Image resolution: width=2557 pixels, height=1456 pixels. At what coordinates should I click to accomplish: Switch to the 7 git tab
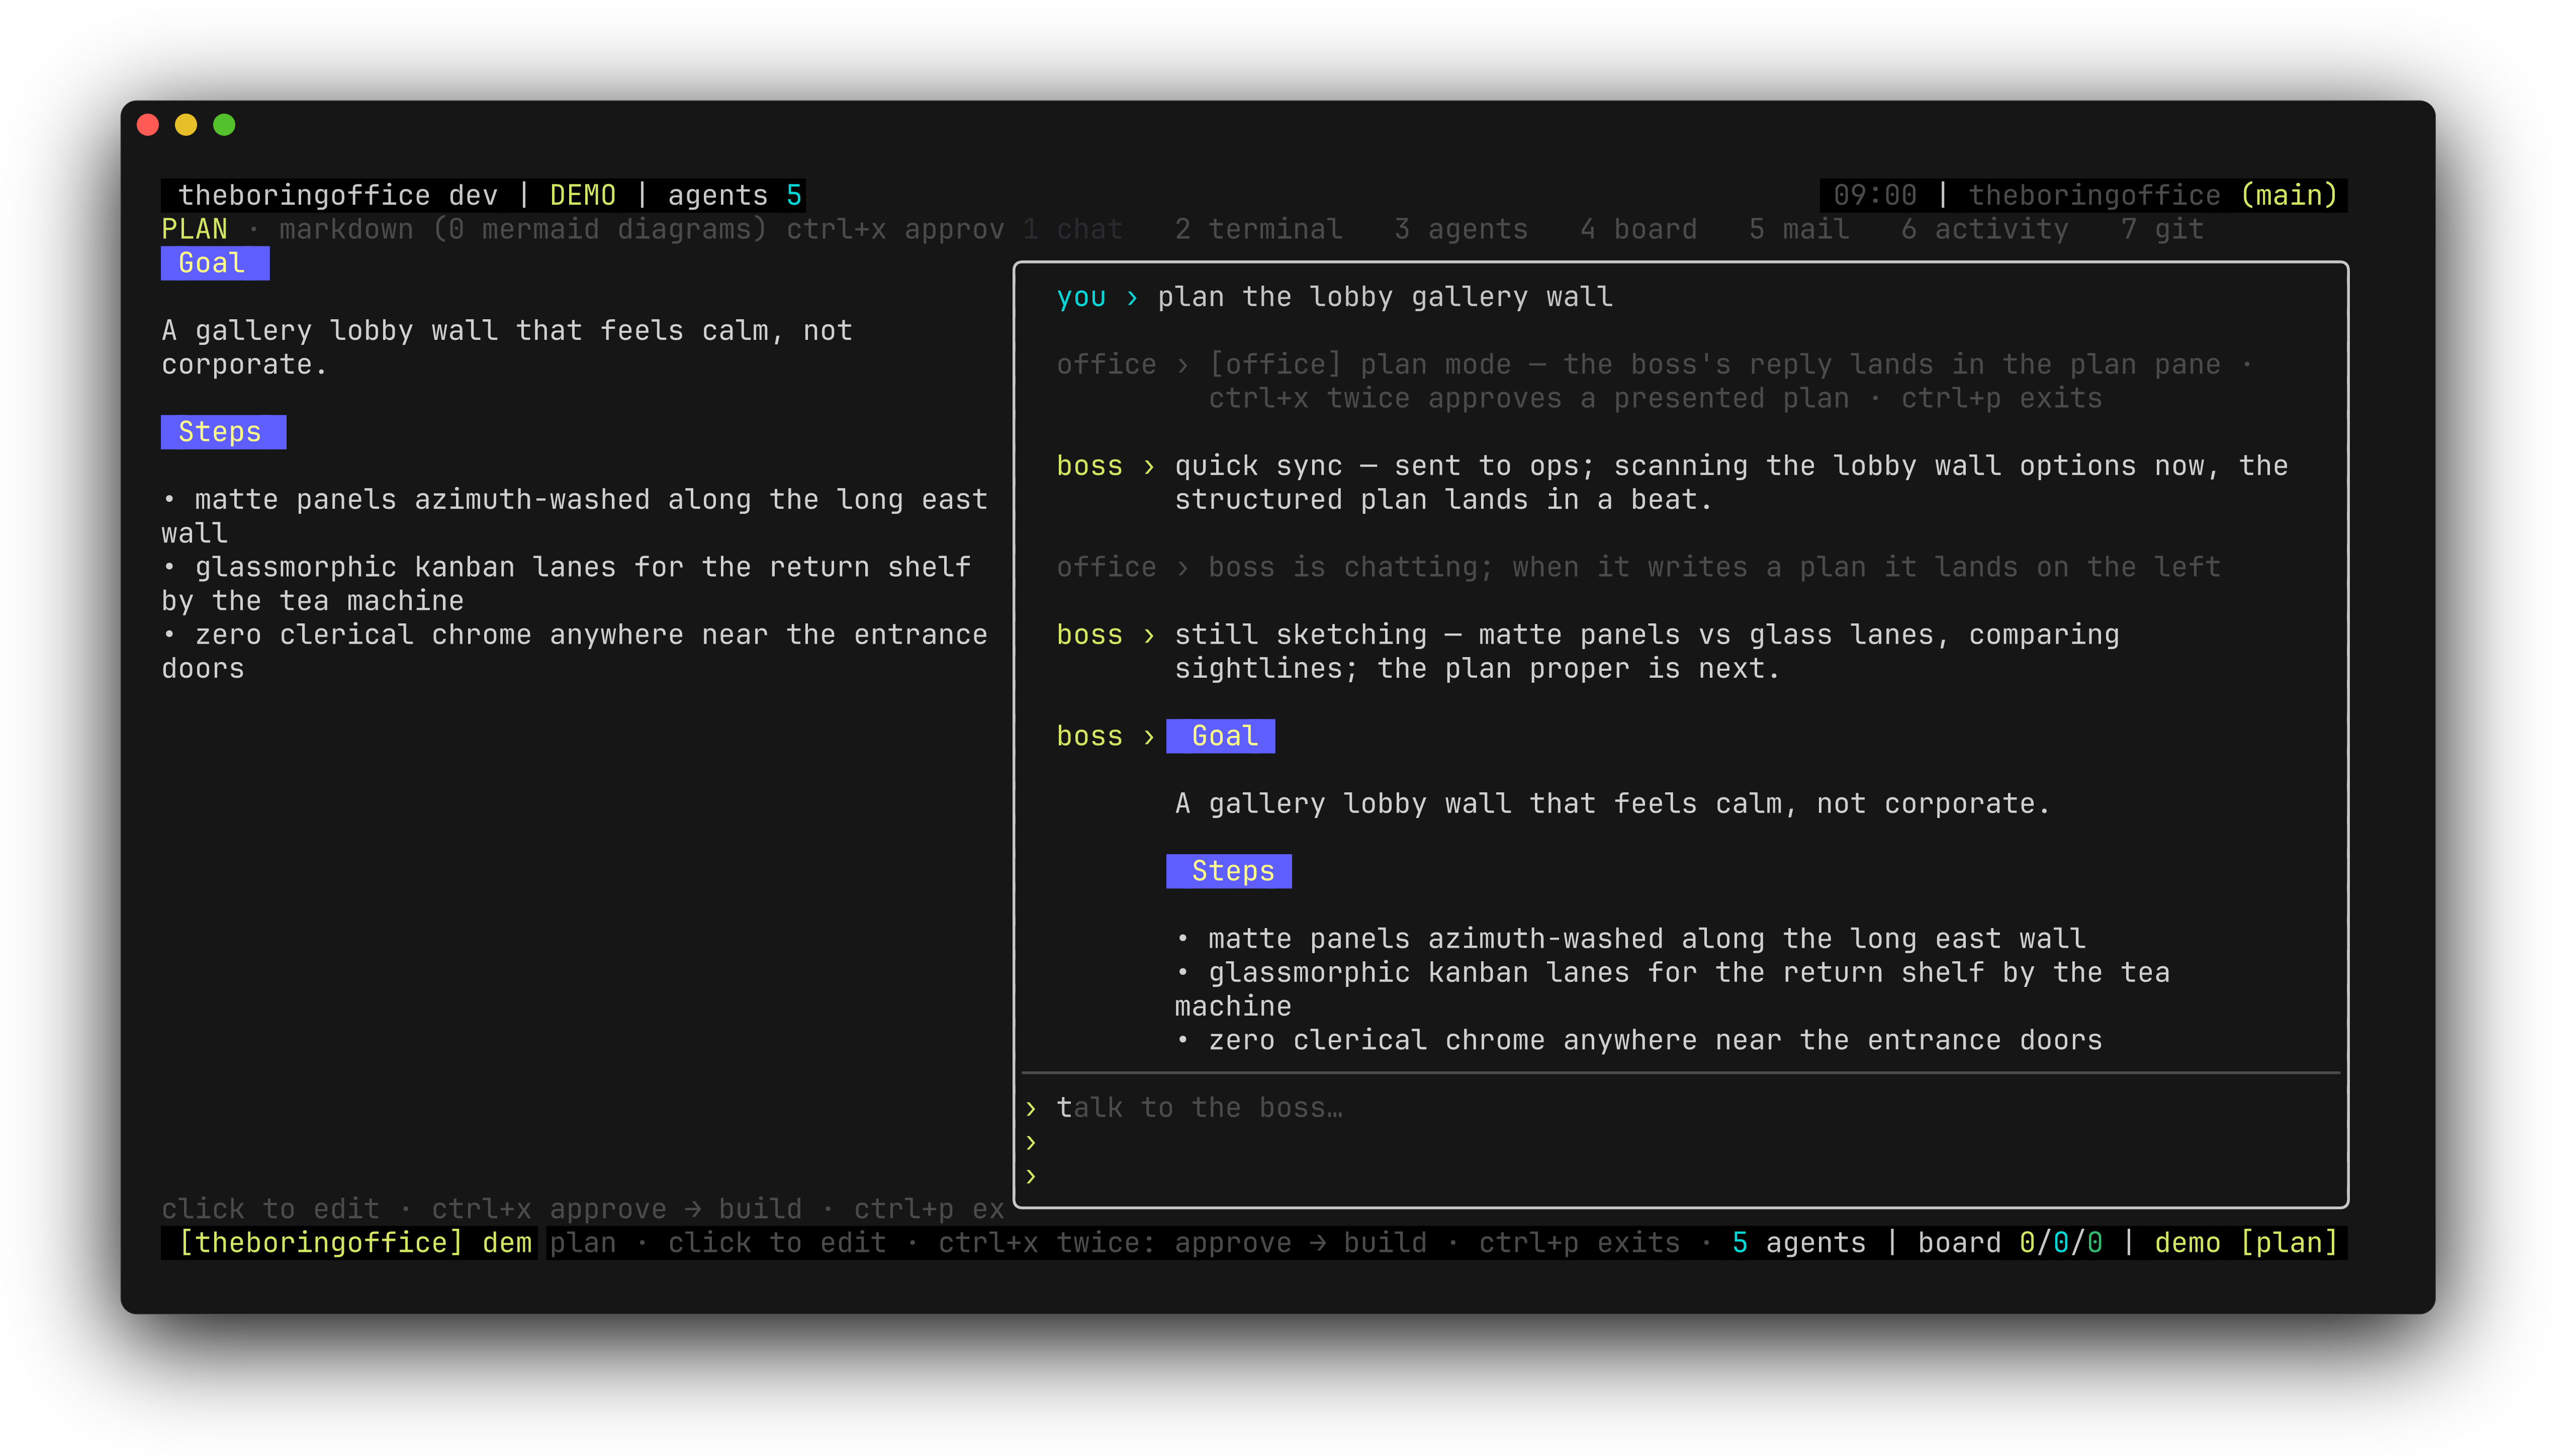(x=2162, y=229)
